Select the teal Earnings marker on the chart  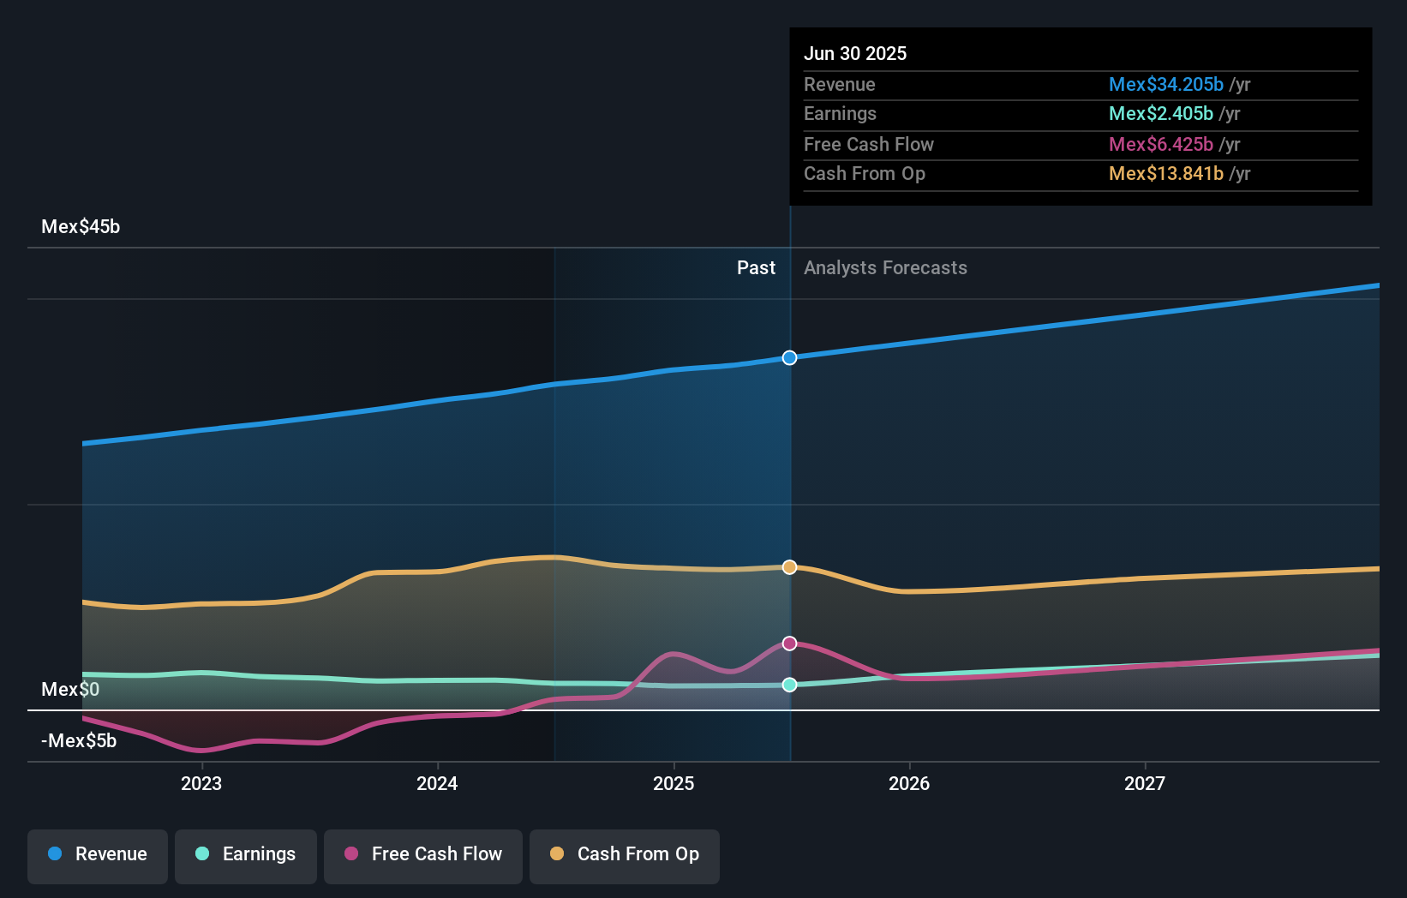point(789,684)
